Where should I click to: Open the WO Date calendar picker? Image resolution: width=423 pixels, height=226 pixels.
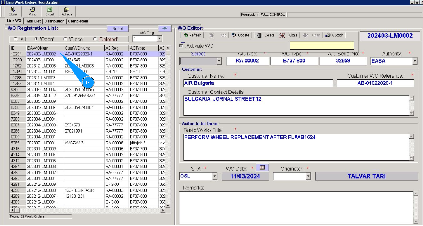tap(262, 167)
